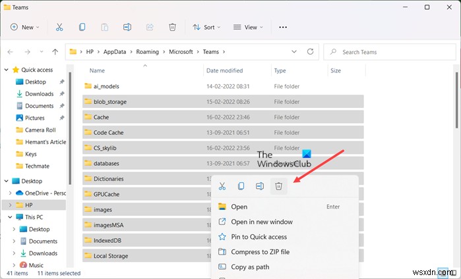Select Pin to Quick access

(x=285, y=237)
